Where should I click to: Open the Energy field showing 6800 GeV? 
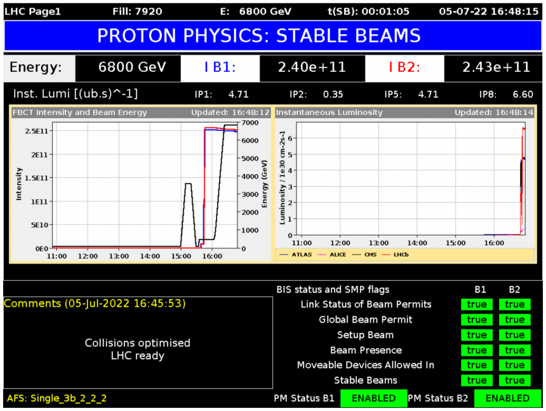127,68
